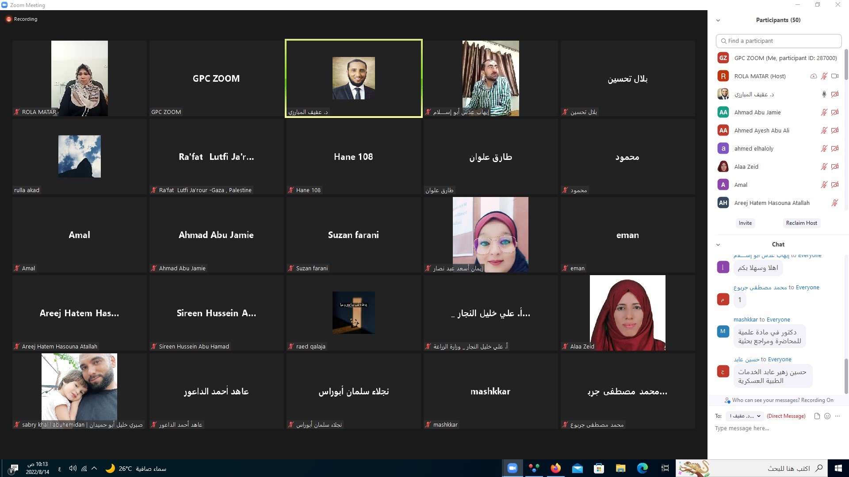This screenshot has width=849, height=477.
Task: Collapse the Participants (50) panel chevron
Action: (x=718, y=20)
